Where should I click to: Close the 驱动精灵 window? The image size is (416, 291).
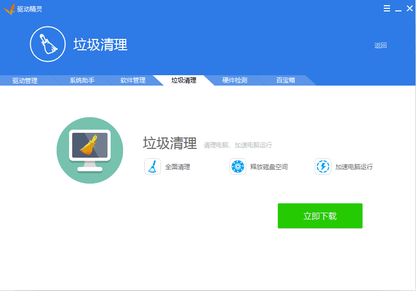tap(410, 8)
